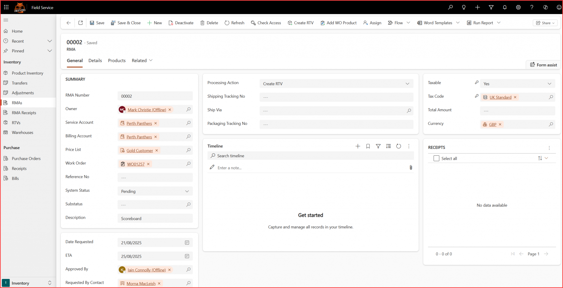
Task: Open the WO01257 work order link
Action: [x=136, y=164]
